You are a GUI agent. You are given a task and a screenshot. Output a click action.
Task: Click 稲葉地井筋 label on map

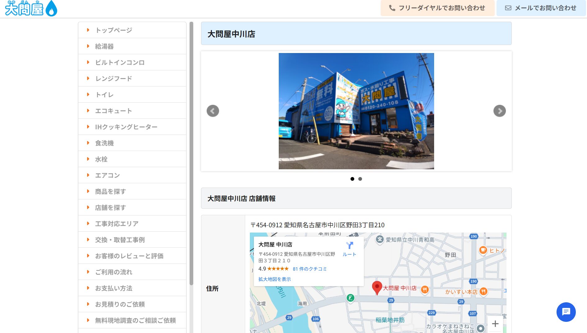coord(390,320)
